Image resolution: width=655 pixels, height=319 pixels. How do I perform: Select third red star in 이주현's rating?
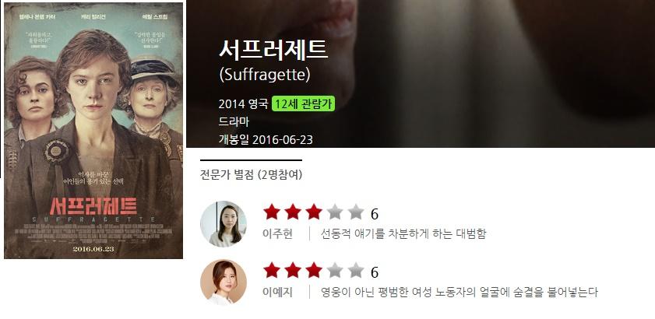pos(314,212)
